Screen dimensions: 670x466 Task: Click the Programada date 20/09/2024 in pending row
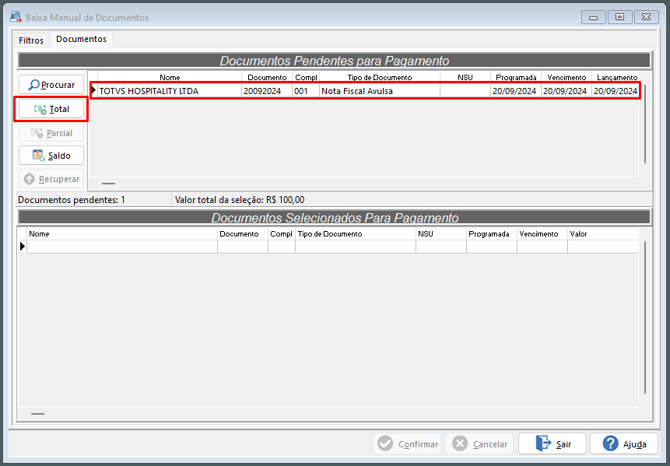pyautogui.click(x=515, y=91)
